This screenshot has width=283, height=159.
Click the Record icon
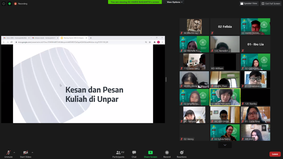coord(167,153)
